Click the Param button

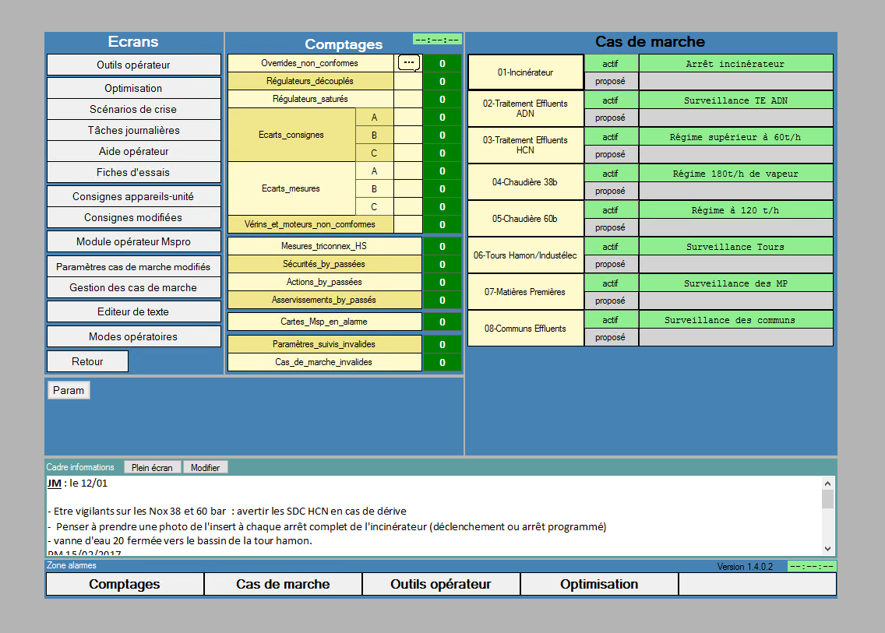click(69, 390)
